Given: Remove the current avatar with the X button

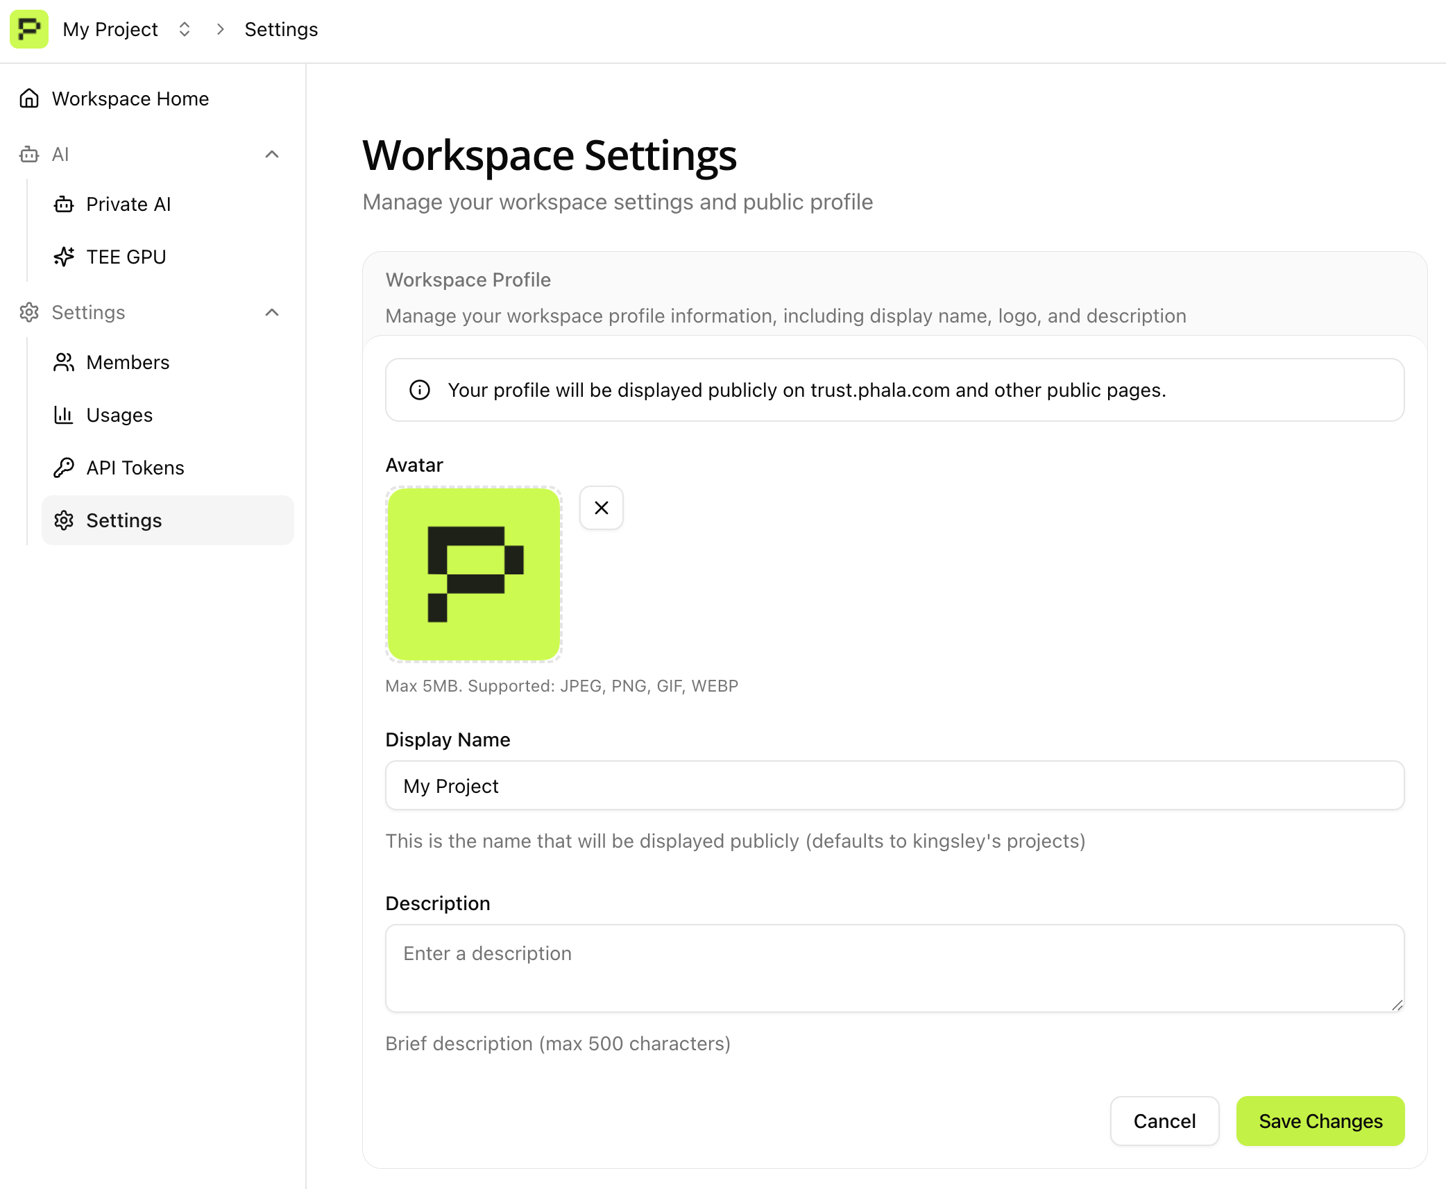Looking at the screenshot, I should point(601,508).
